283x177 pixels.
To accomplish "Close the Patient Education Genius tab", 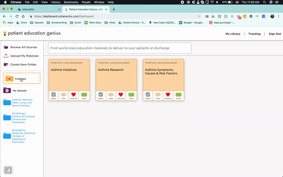I will tap(106, 9).
